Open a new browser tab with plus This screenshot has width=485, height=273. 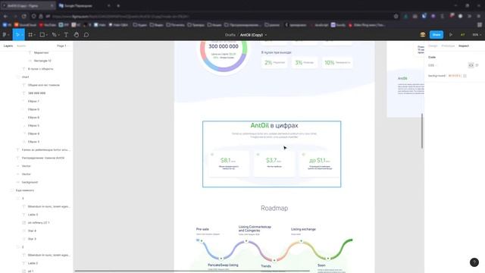118,5
